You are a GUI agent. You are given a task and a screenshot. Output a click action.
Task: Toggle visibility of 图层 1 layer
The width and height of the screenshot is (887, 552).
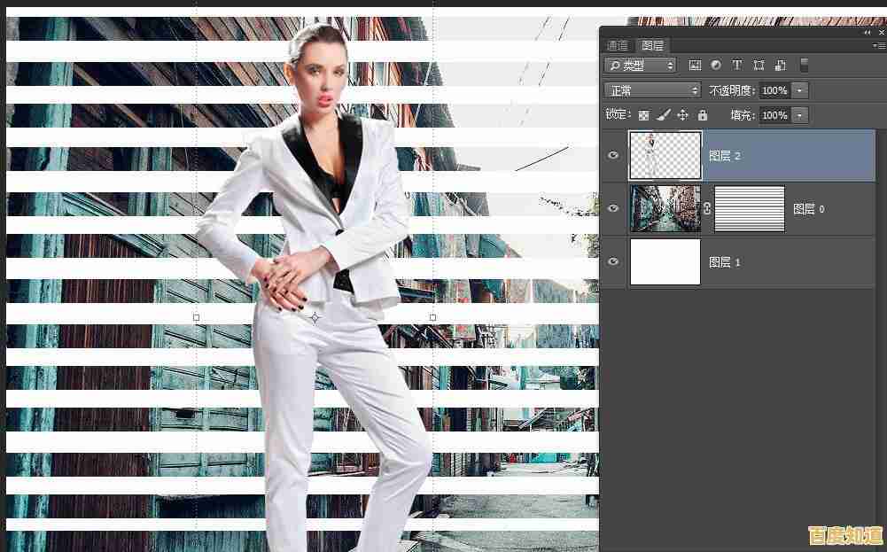pos(613,262)
